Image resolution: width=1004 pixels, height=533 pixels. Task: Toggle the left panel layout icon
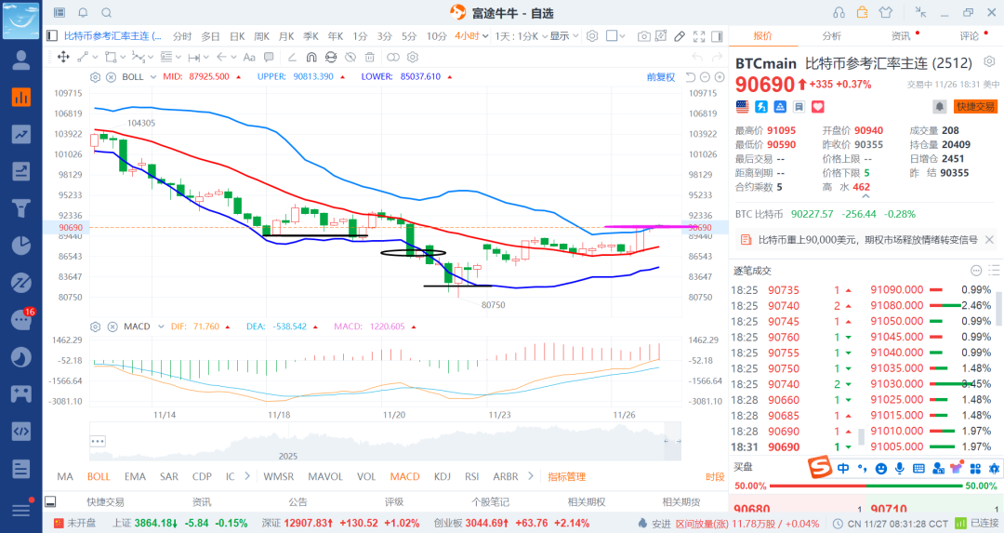52,36
